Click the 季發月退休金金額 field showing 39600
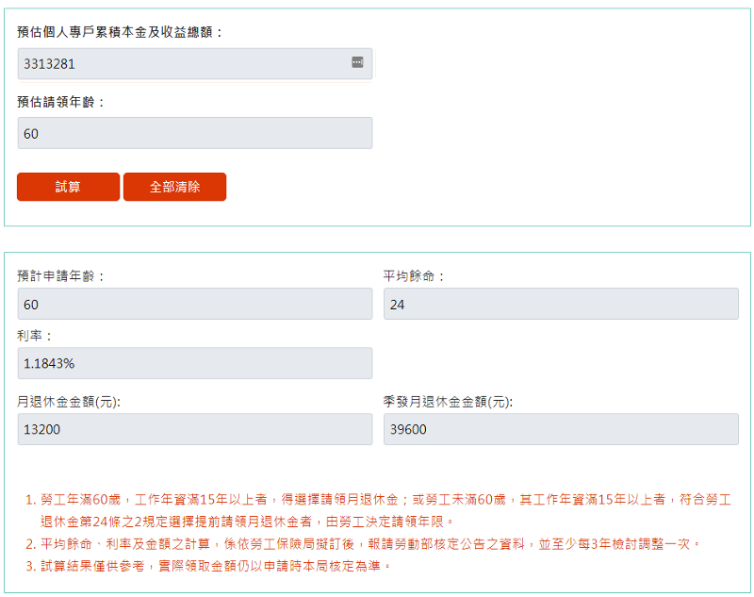Screen dimensions: 754x597 coord(561,429)
